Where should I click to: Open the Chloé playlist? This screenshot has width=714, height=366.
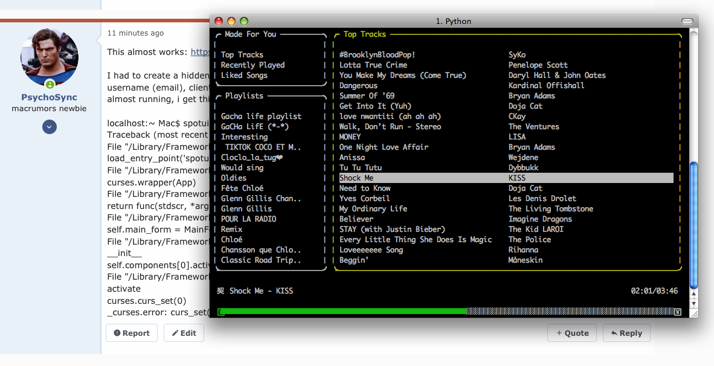point(231,239)
